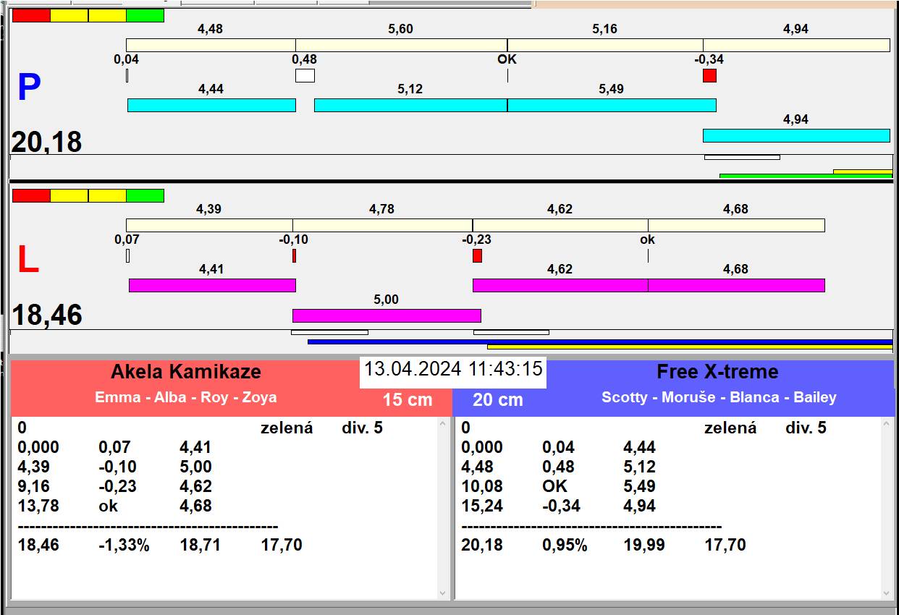The image size is (899, 615).
Task: Click the 19,99 value in Free X-treme results
Action: point(644,545)
